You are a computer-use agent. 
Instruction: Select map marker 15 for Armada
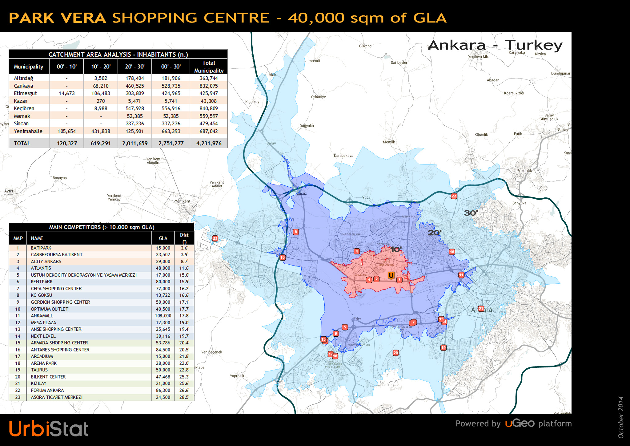tap(441, 319)
